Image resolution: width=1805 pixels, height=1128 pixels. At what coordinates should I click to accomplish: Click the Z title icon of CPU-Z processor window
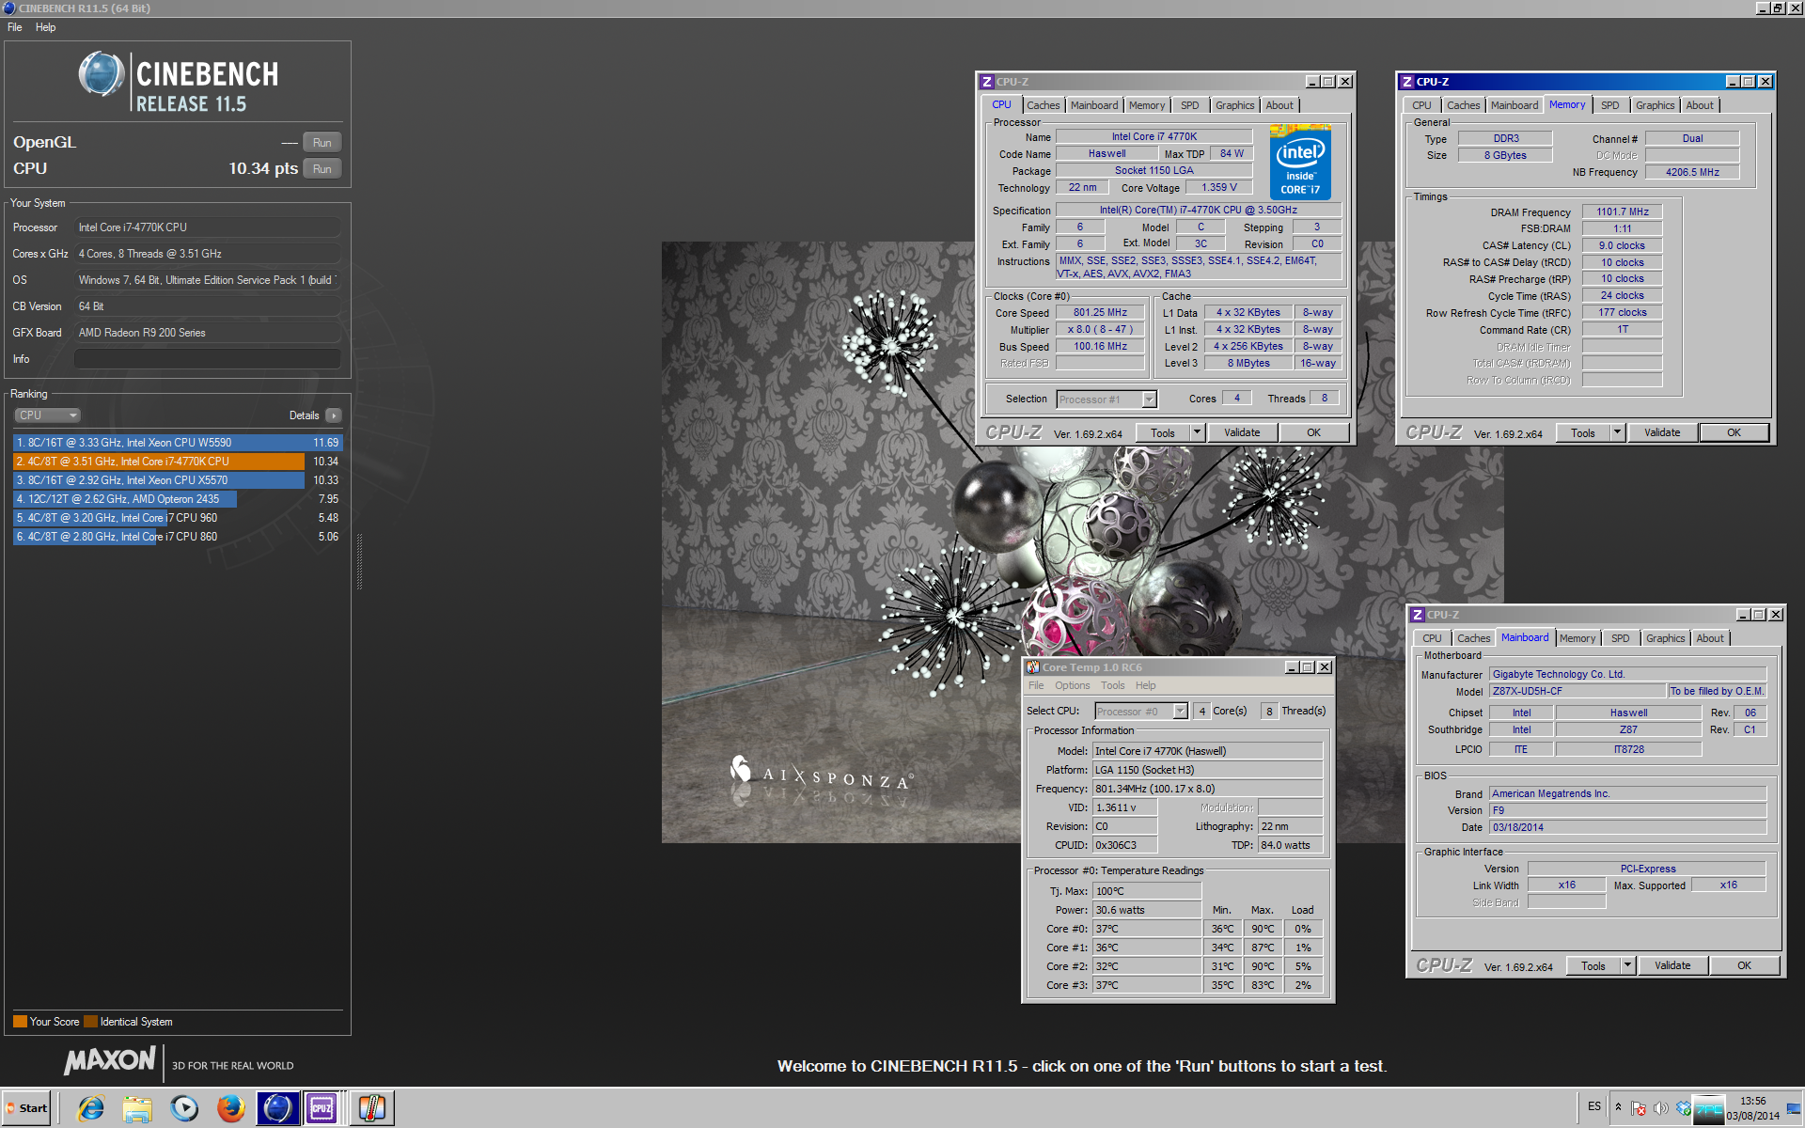[987, 82]
